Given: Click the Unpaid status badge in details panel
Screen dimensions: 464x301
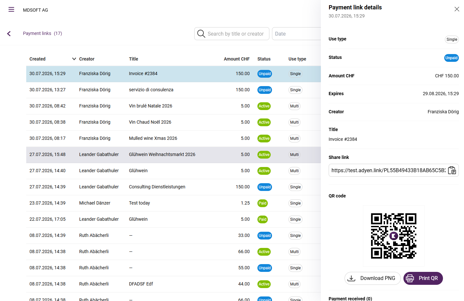Looking at the screenshot, I should tap(451, 58).
